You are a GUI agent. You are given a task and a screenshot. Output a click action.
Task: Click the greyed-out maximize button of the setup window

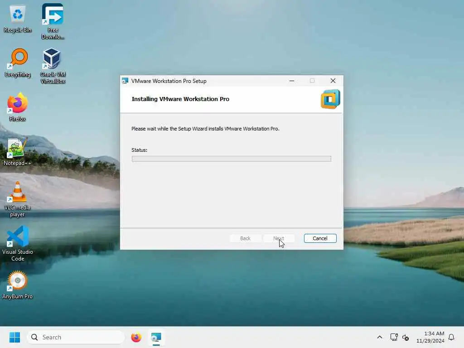(312, 81)
